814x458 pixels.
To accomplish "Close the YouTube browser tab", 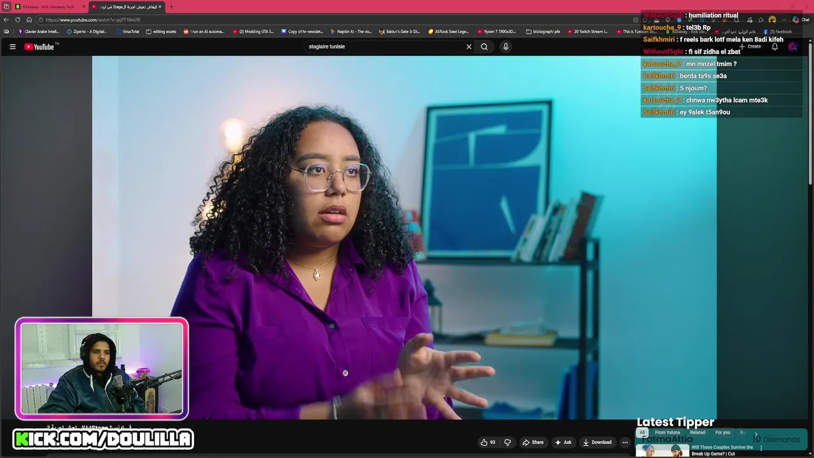I will (x=160, y=6).
